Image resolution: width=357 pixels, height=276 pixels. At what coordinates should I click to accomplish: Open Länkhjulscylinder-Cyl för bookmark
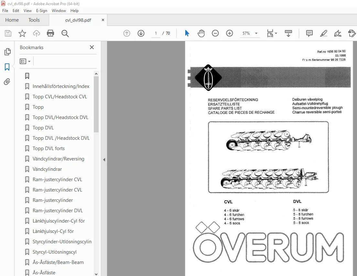point(59,221)
